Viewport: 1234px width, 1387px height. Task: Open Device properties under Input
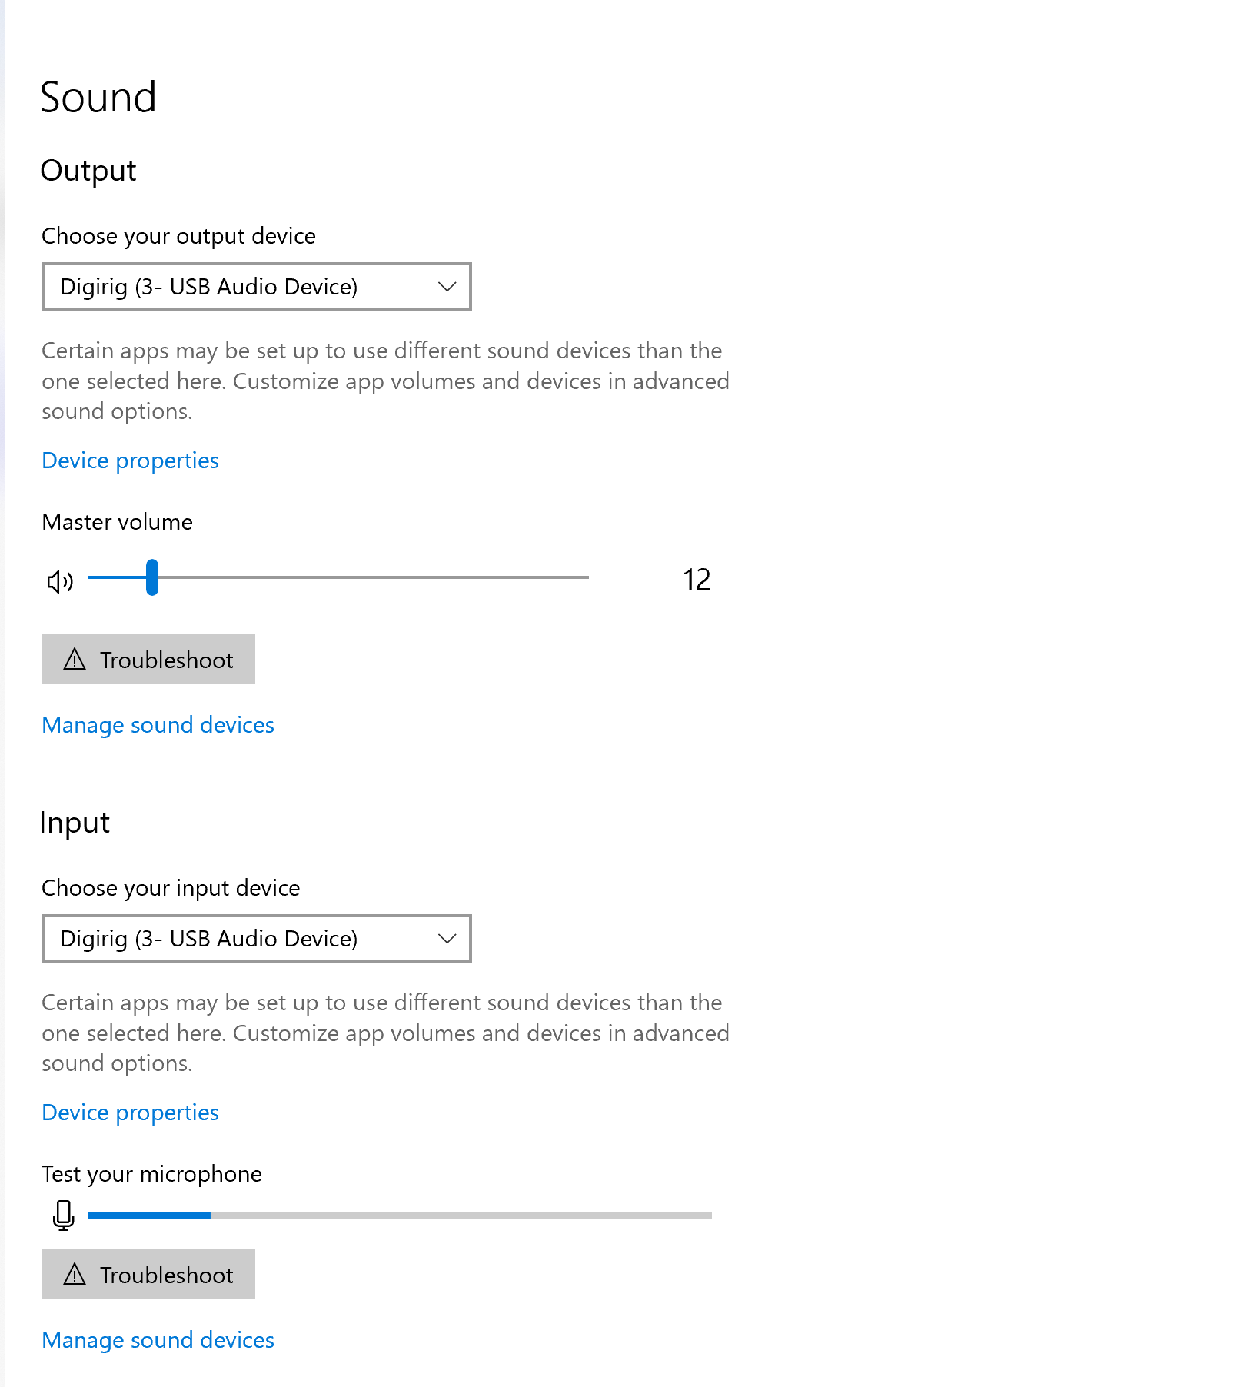tap(130, 1113)
